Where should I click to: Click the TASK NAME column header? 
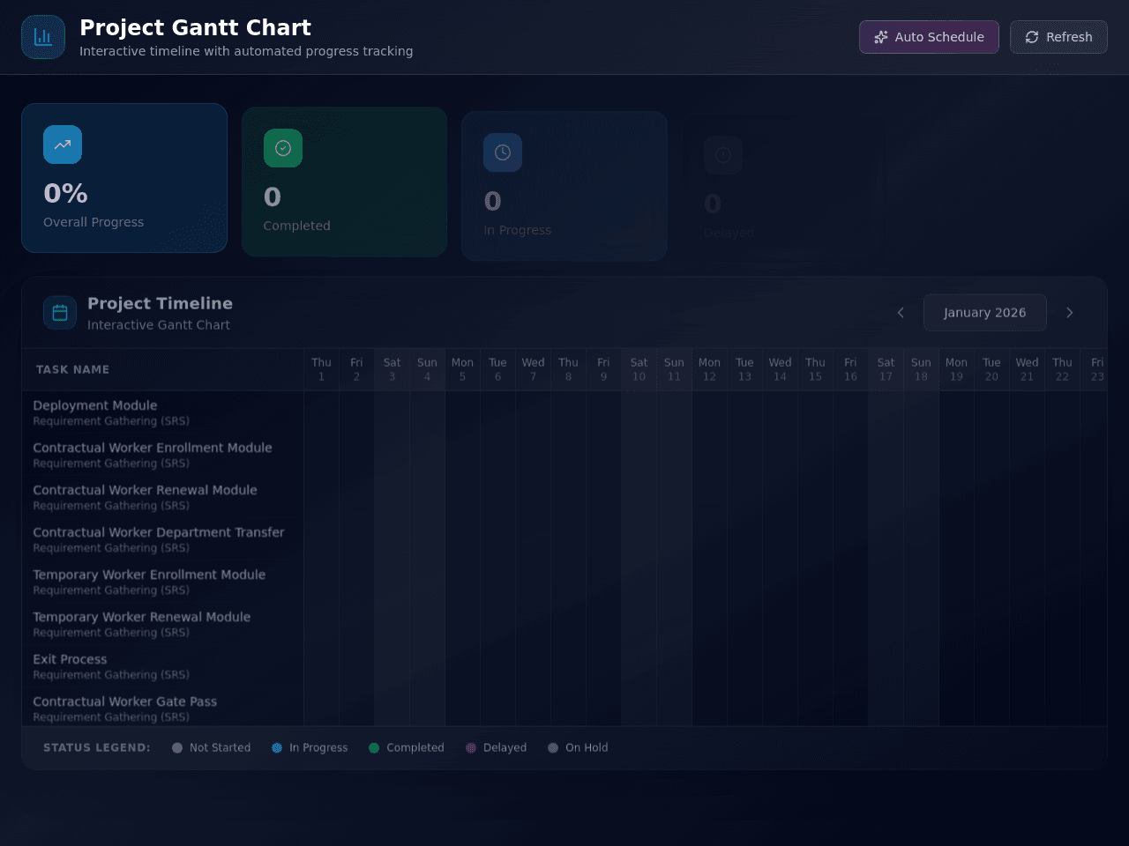(162, 370)
